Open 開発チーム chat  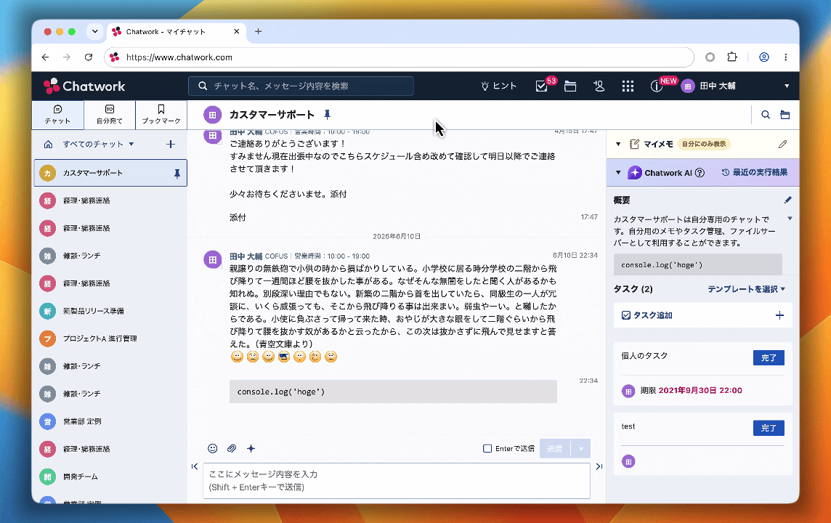pos(110,477)
